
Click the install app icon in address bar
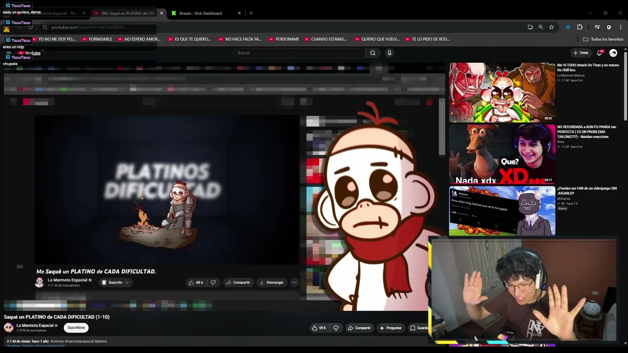click(530, 27)
